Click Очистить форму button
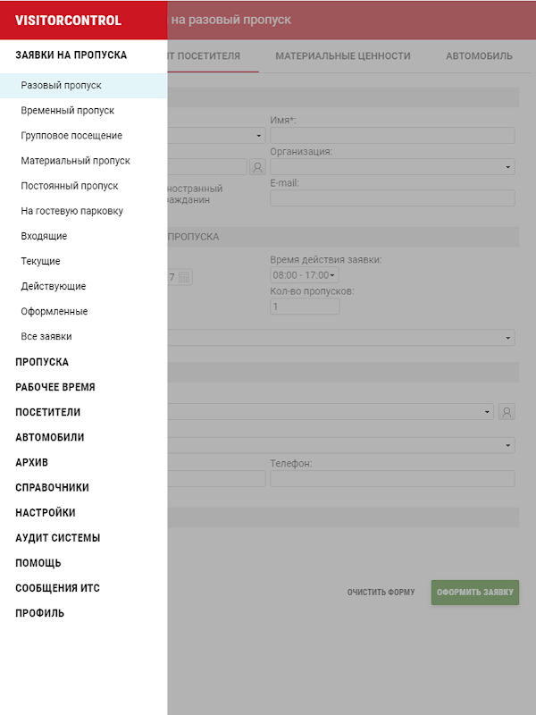 point(381,593)
